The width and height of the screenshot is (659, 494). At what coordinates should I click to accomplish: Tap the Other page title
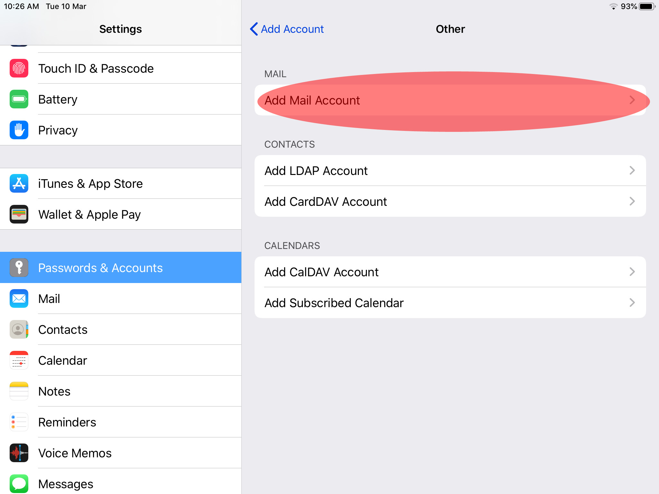coord(450,29)
